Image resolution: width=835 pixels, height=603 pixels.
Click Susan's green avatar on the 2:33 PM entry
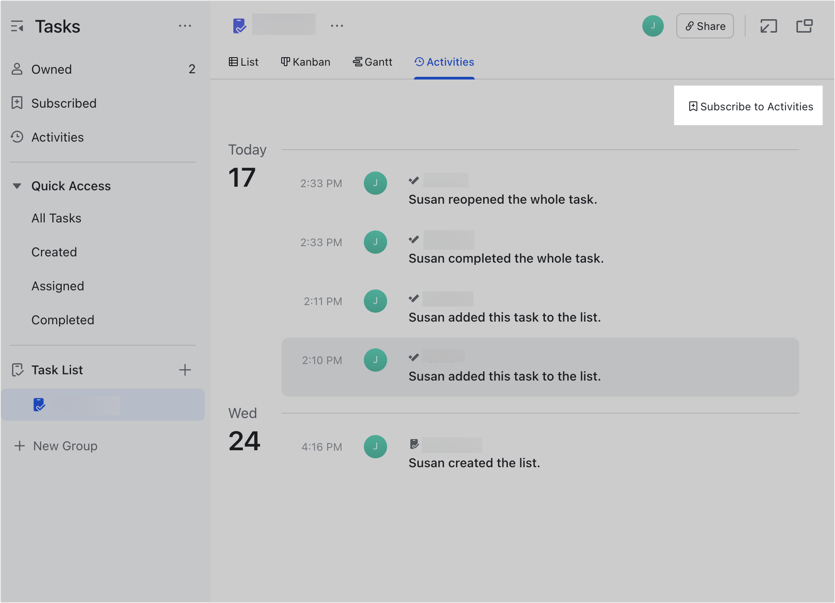coord(375,183)
